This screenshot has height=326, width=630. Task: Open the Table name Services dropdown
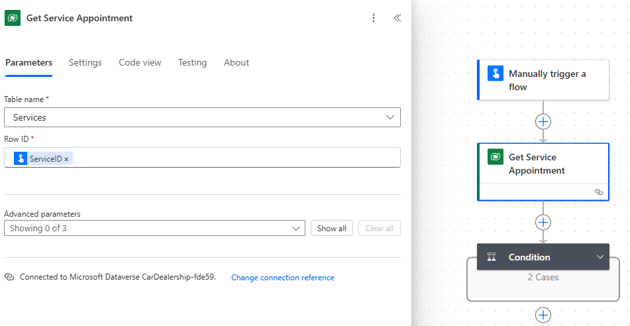[390, 117]
